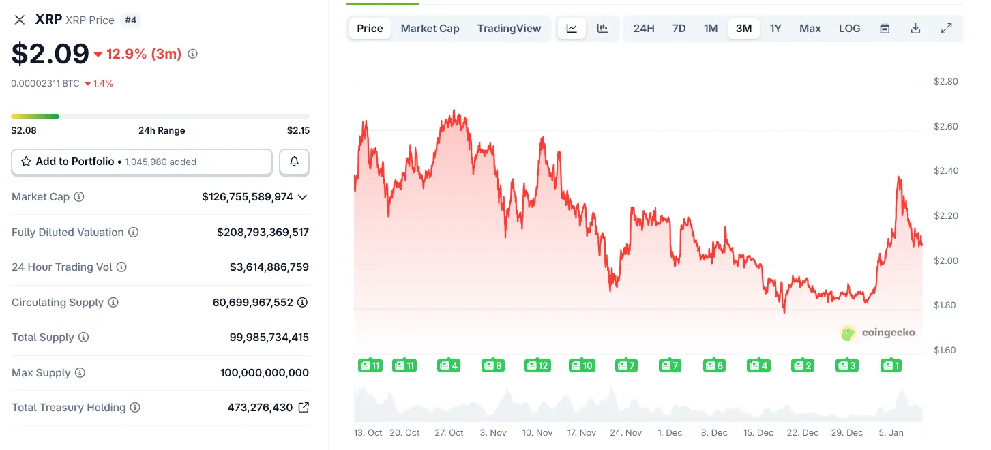Download the chart data
Viewport: 991px width, 450px height.
(915, 28)
